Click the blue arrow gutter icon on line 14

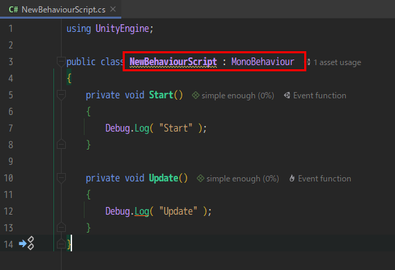pyautogui.click(x=22, y=244)
